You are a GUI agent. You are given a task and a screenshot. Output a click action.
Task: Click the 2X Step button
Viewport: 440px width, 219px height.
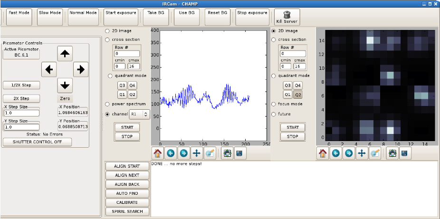21,99
